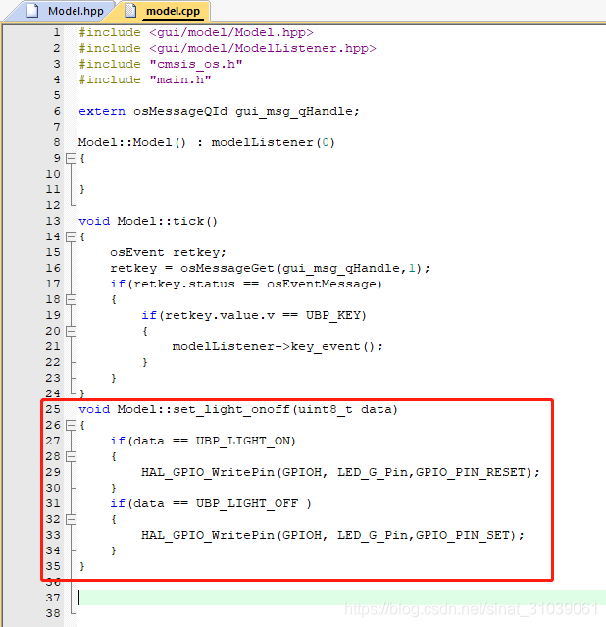Collapse the UBP_KEY block fold on line 20

(71, 331)
